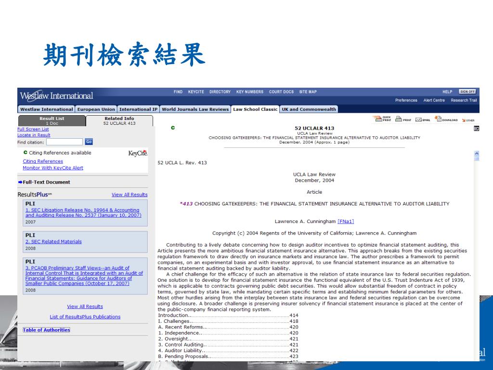Open KEY NUMBERS in top navigation
The image size is (493, 370).
250,92
